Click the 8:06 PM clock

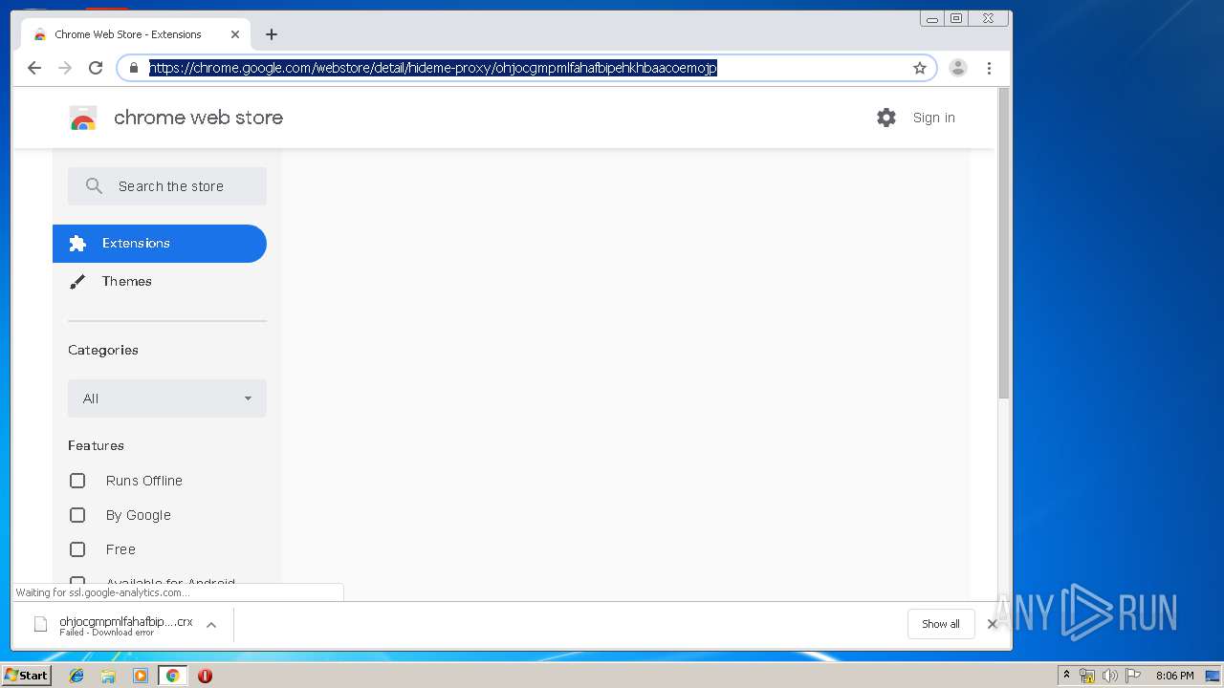tap(1174, 676)
